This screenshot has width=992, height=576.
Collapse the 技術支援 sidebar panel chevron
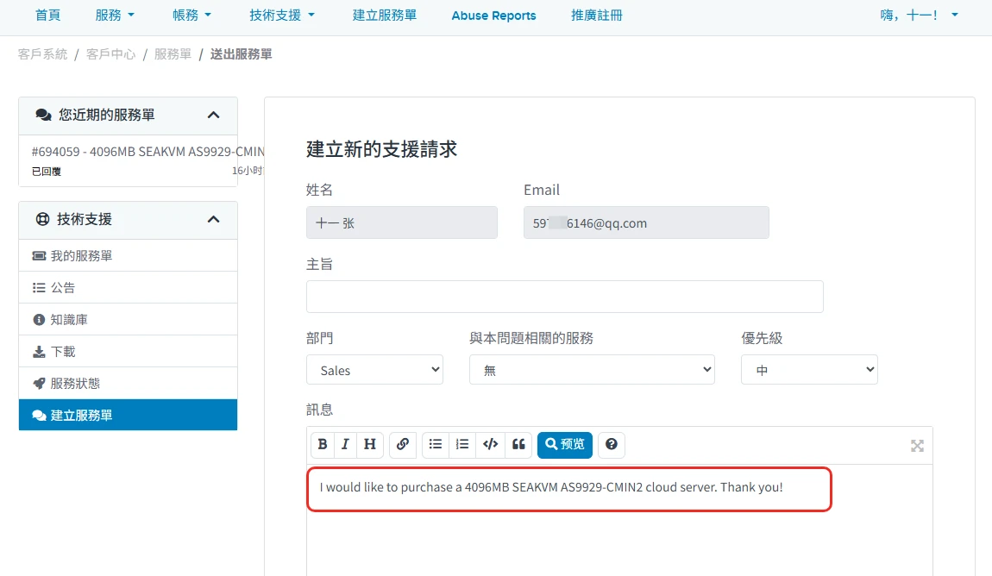[214, 219]
